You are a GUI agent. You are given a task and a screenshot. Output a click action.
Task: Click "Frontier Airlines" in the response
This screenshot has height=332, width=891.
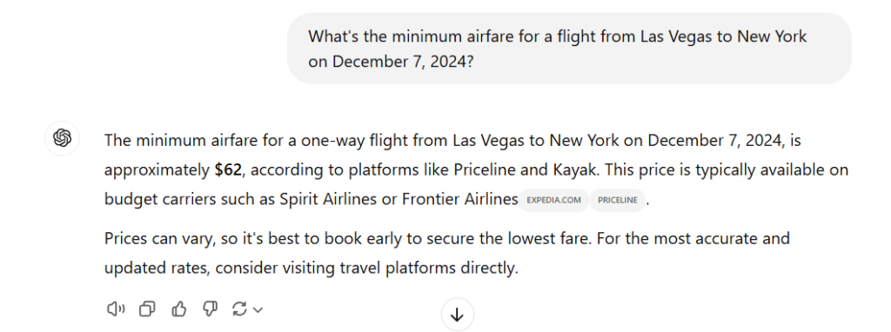pyautogui.click(x=460, y=200)
